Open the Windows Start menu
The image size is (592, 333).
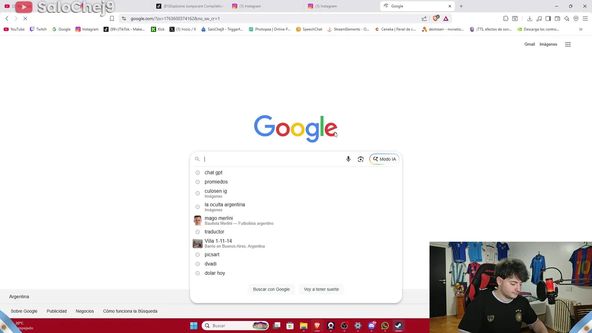point(194,326)
